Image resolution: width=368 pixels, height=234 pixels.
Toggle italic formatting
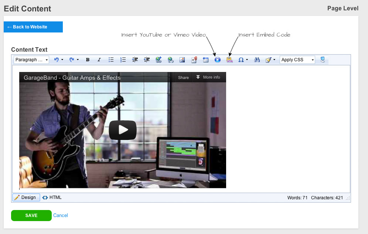pos(99,60)
